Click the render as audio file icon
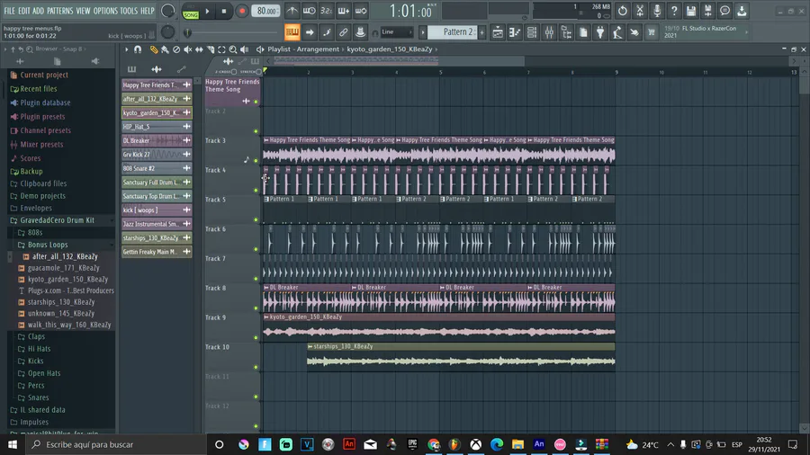Image resolution: width=810 pixels, height=455 pixels. [707, 11]
